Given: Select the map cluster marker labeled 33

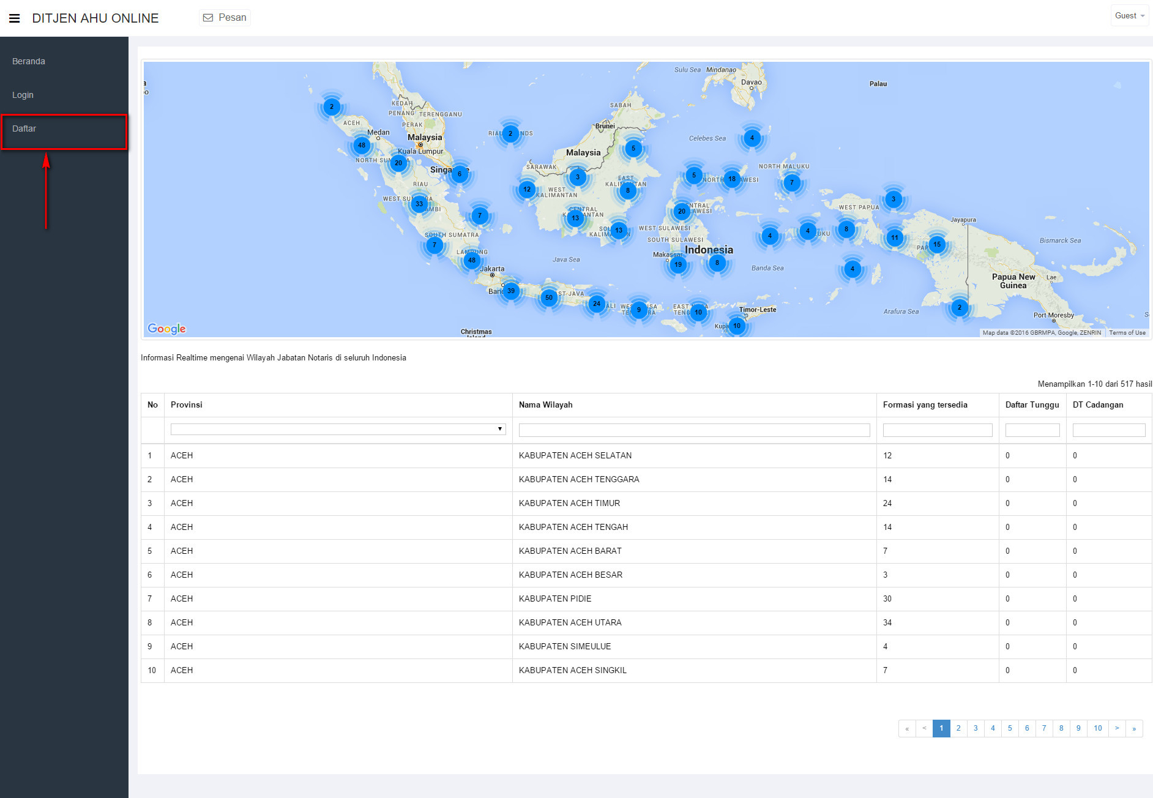Looking at the screenshot, I should tap(419, 204).
